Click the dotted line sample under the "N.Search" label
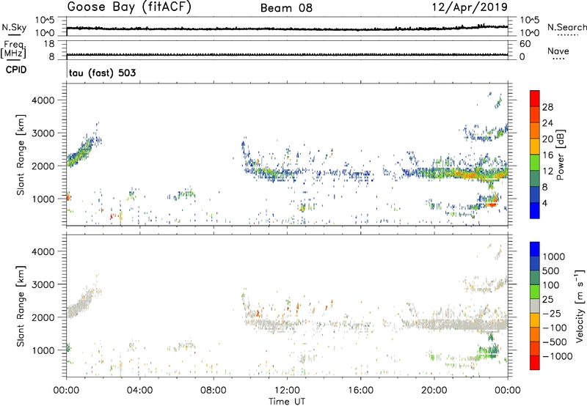 coord(567,34)
